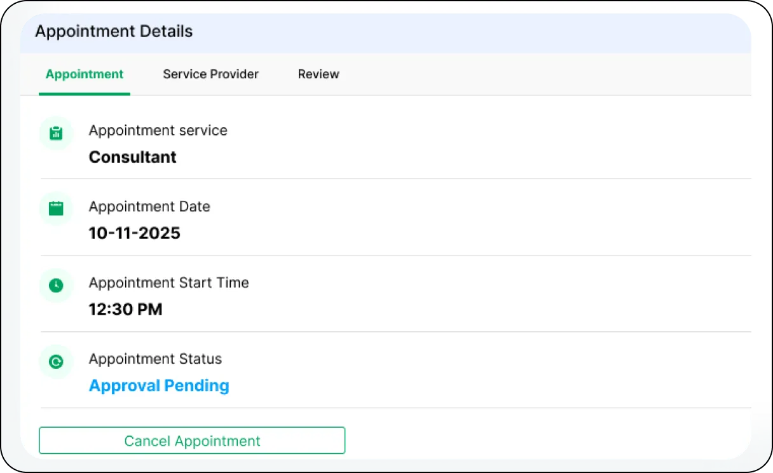Switch to the Appointment tab

pos(85,74)
